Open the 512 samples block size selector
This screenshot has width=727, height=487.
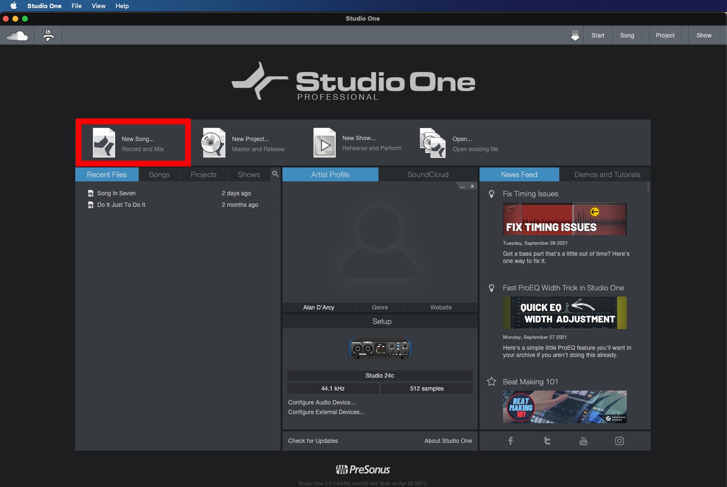click(x=426, y=388)
